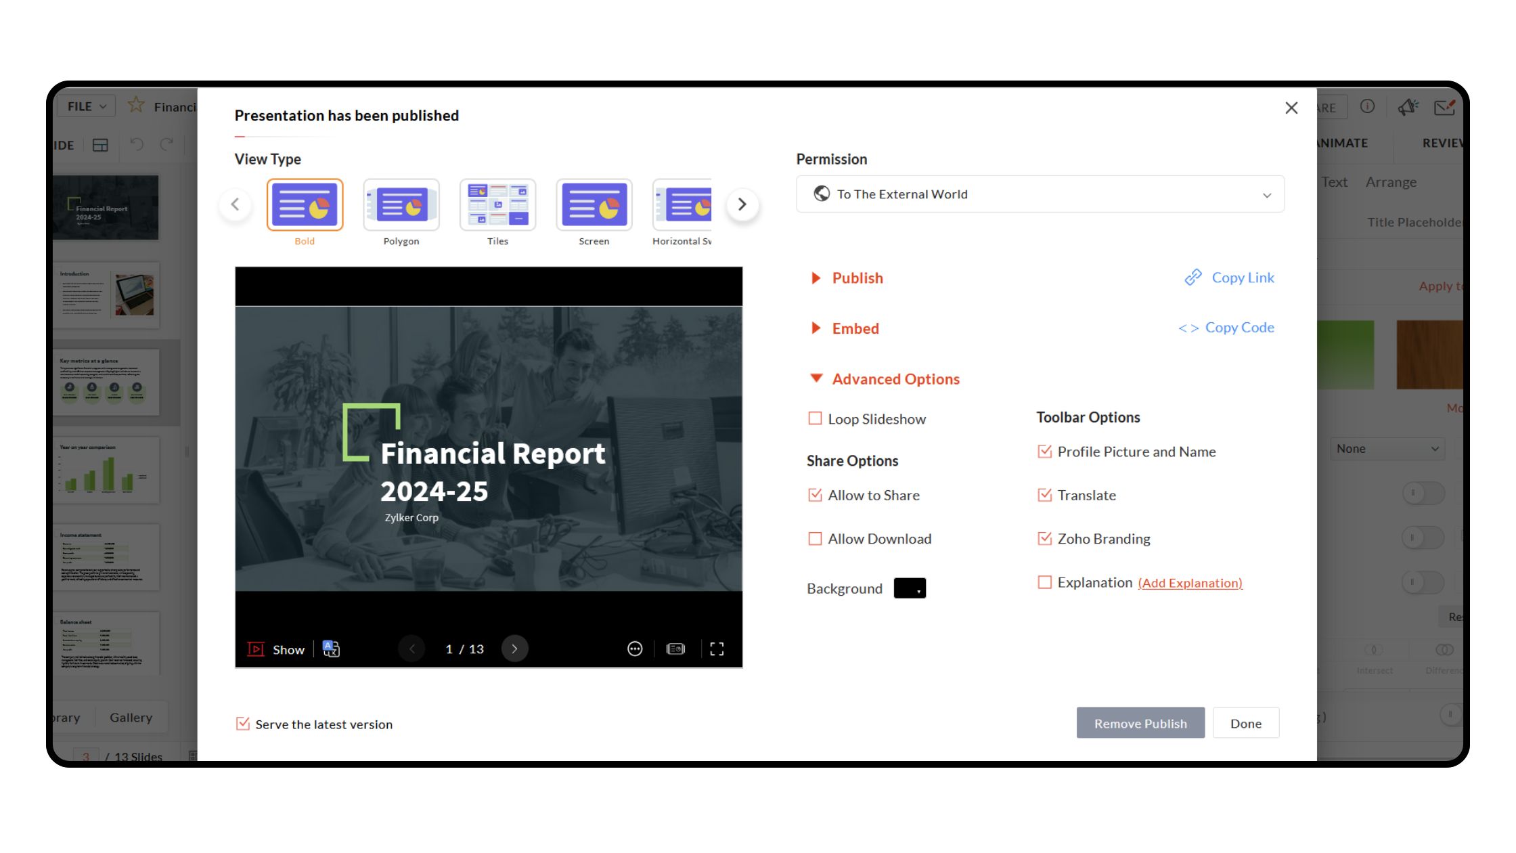Open the Year on year comparison thumbnail
This screenshot has width=1516, height=853.
pos(106,470)
